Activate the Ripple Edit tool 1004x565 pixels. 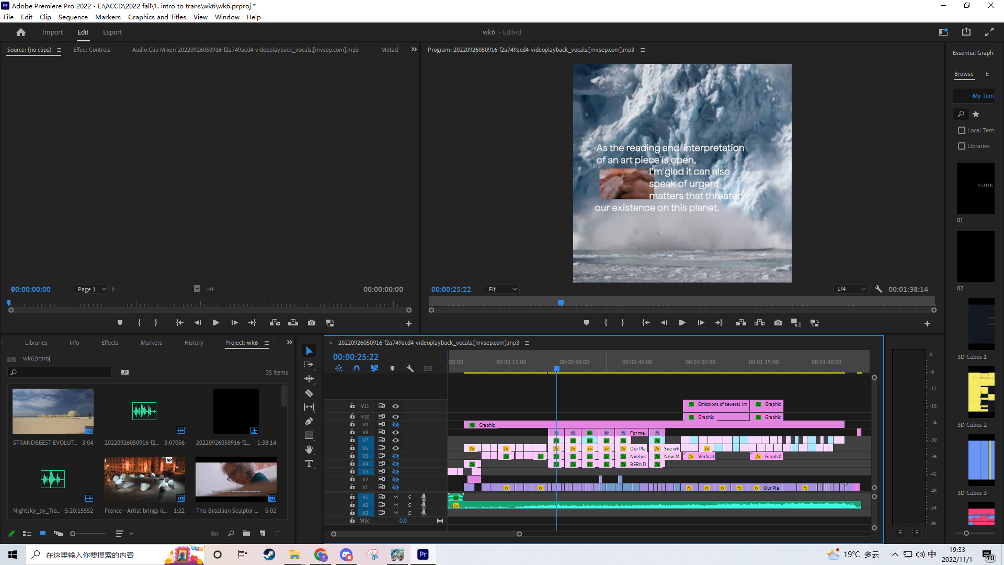coord(309,379)
